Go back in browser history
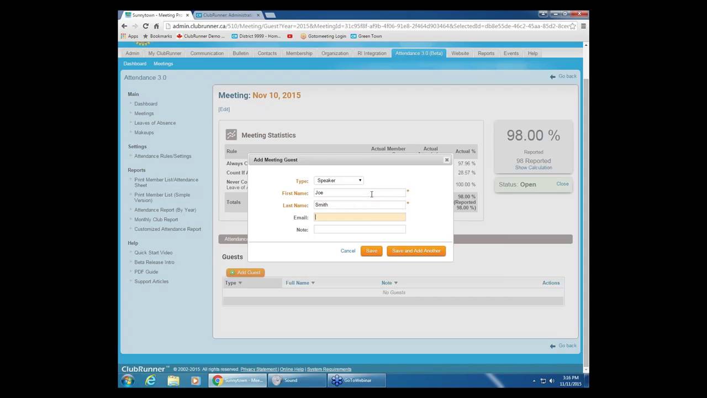The image size is (707, 398). [x=124, y=26]
